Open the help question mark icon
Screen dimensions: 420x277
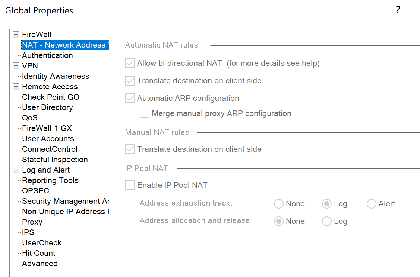398,10
